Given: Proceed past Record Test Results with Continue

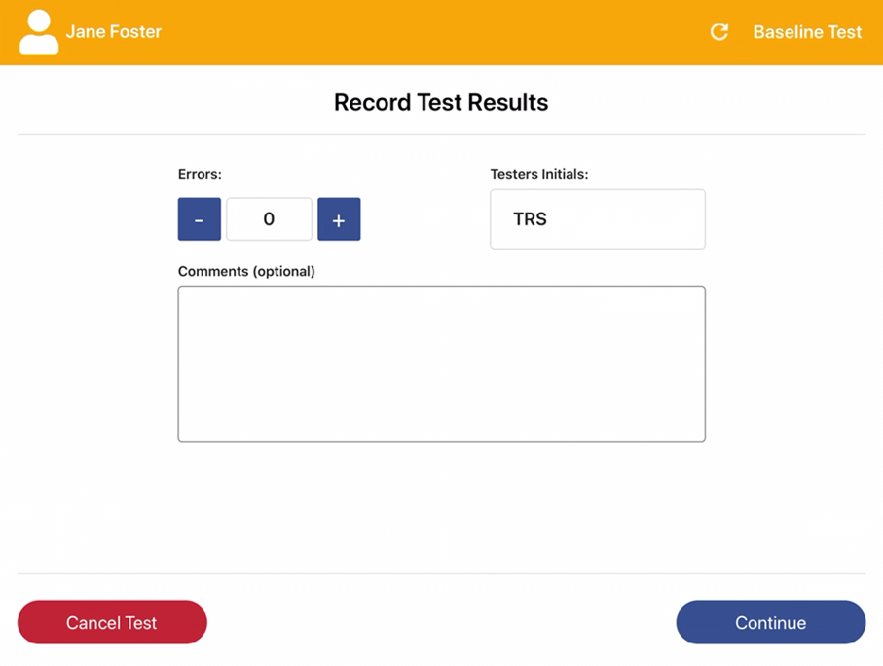Looking at the screenshot, I should coord(771,622).
